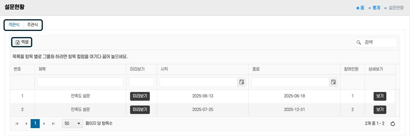Click the 제목 column filter field
The image size is (410, 136).
80,82
